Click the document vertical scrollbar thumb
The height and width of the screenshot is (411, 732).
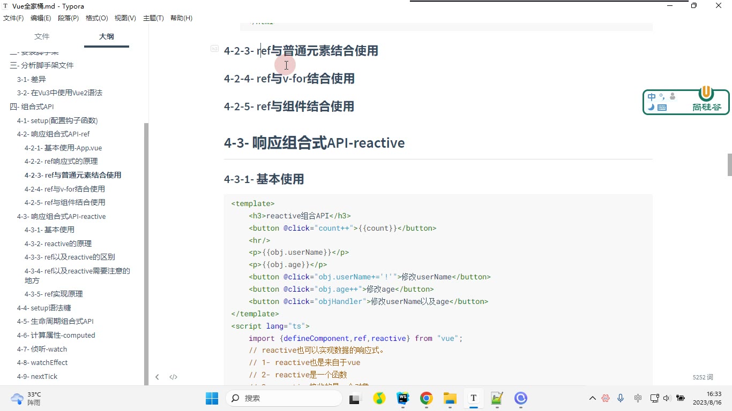tap(729, 165)
